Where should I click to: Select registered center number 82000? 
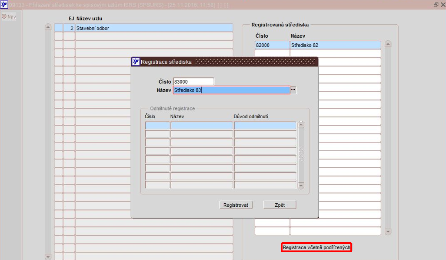[272, 45]
